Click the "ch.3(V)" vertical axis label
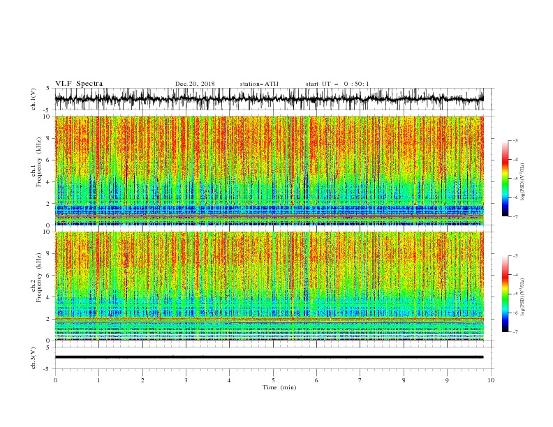Screen dimensions: 553x427 tap(34, 359)
